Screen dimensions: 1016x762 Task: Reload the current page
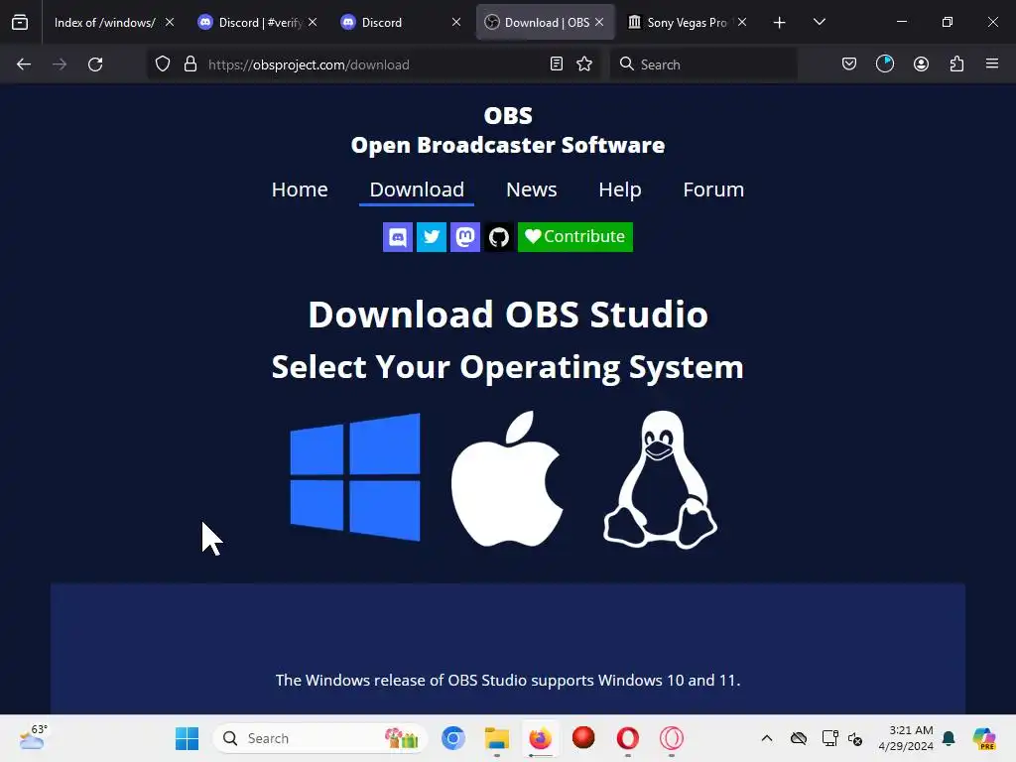coord(95,64)
